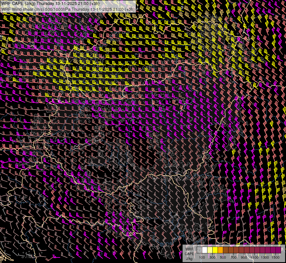Select the bright yellow CAPE legend swatch

point(215,250)
